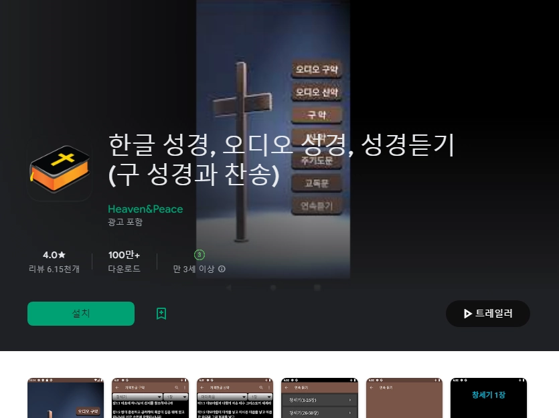The width and height of the screenshot is (559, 418).
Task: Open sixth screenshot titled 창세기 1장
Action: tap(489, 398)
